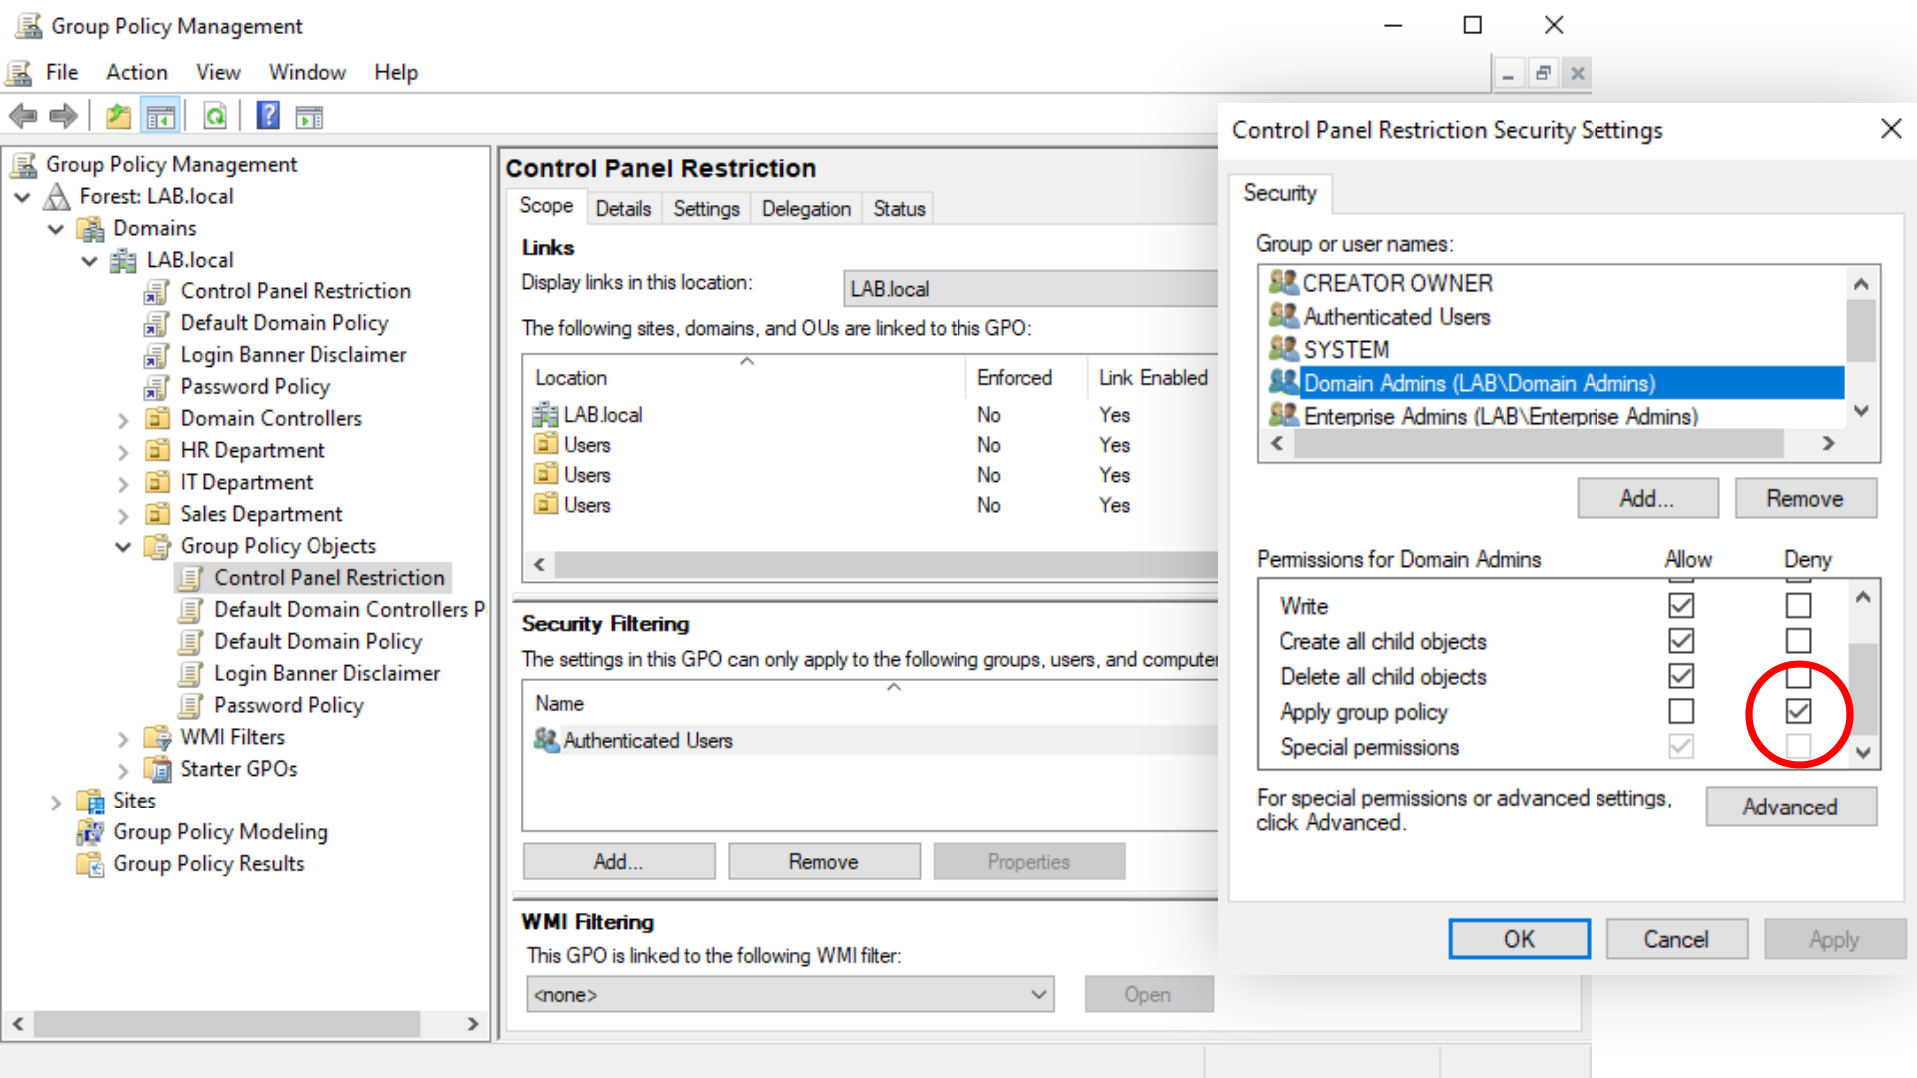Check Allow for Apply group policy

[x=1681, y=711]
